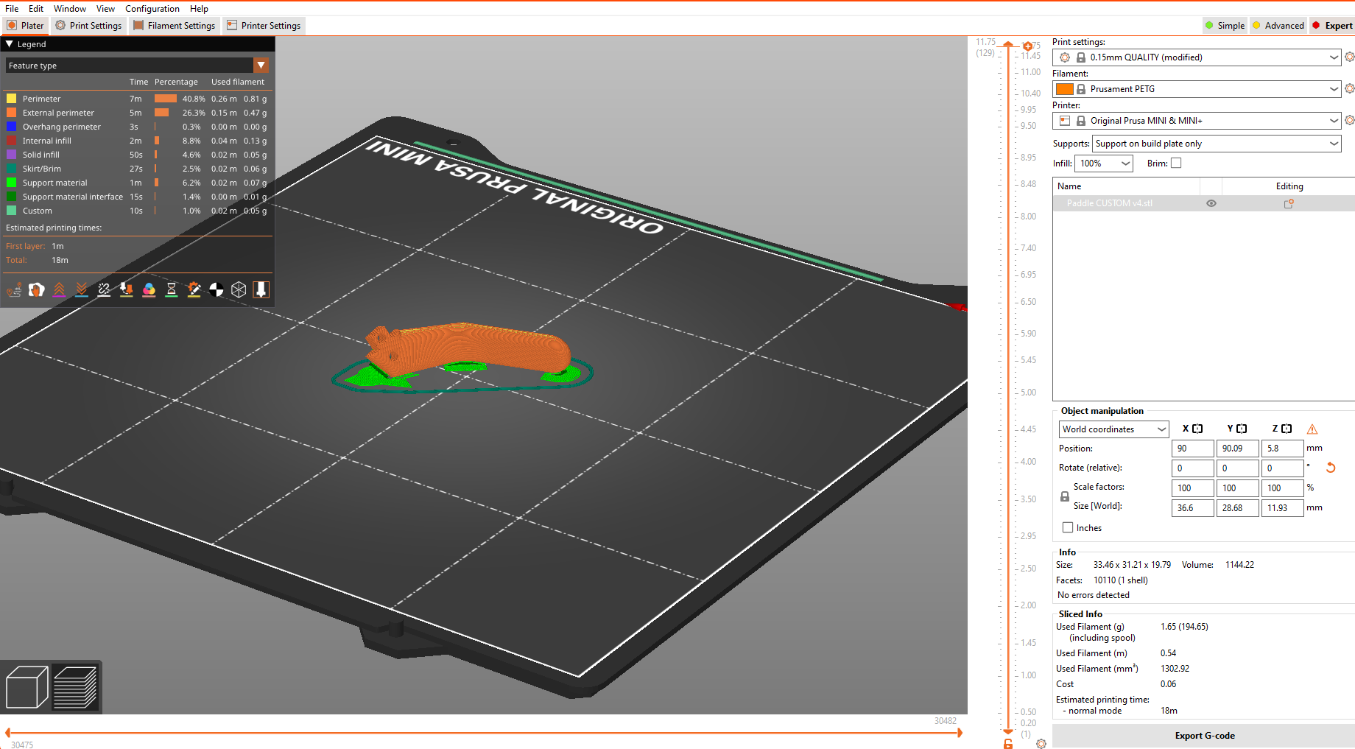Switch to Print Settings tab

pos(88,25)
